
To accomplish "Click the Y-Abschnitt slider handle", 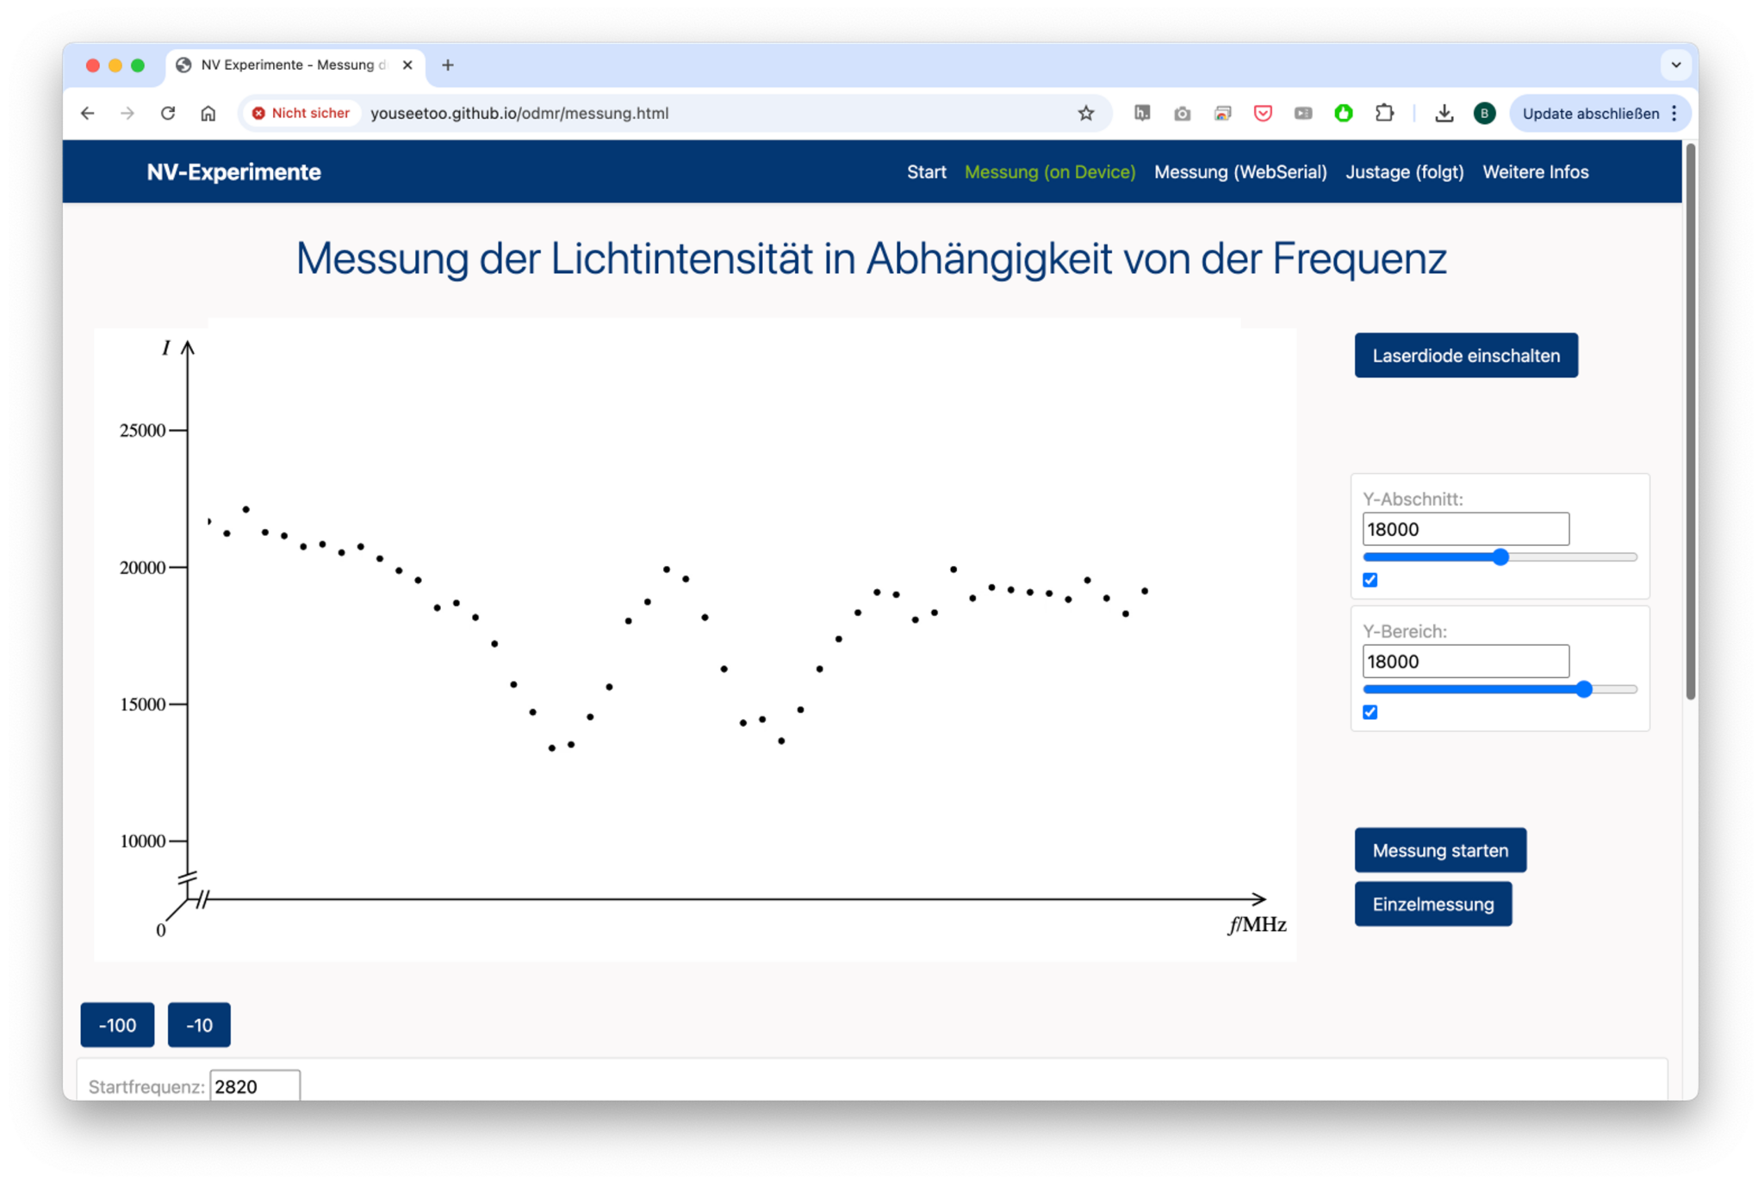I will (x=1500, y=557).
